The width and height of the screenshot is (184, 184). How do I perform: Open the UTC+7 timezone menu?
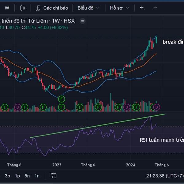tap(165, 176)
